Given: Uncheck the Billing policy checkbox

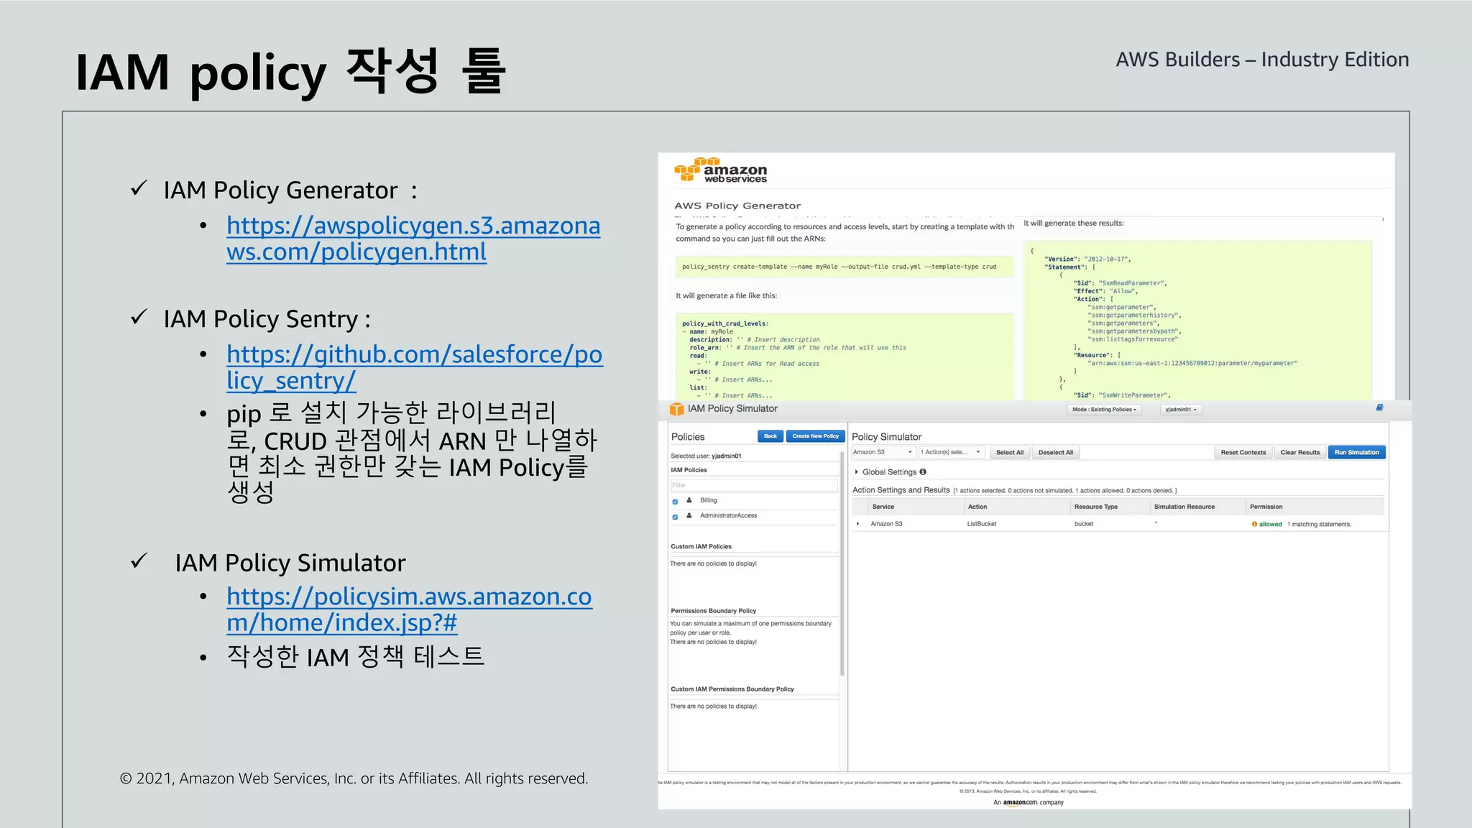Looking at the screenshot, I should (675, 502).
